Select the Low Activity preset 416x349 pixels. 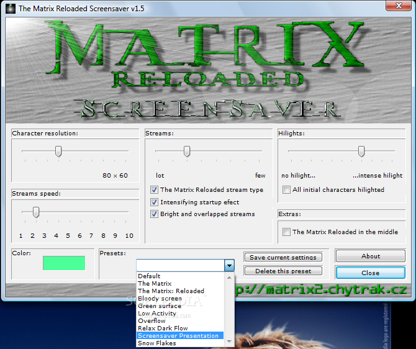(180, 314)
